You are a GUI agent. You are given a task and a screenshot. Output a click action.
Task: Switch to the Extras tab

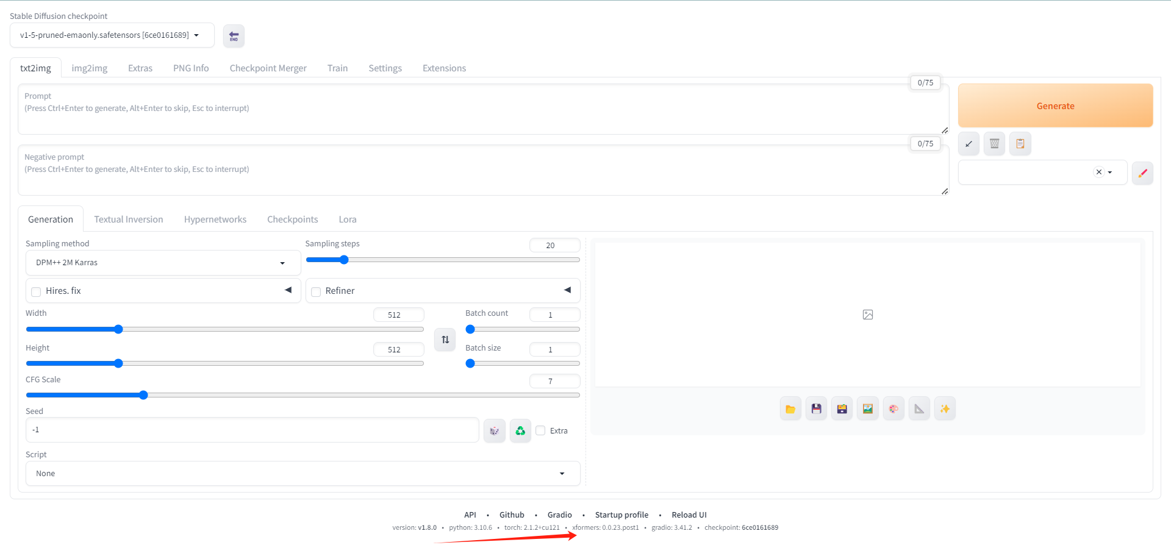click(x=140, y=68)
